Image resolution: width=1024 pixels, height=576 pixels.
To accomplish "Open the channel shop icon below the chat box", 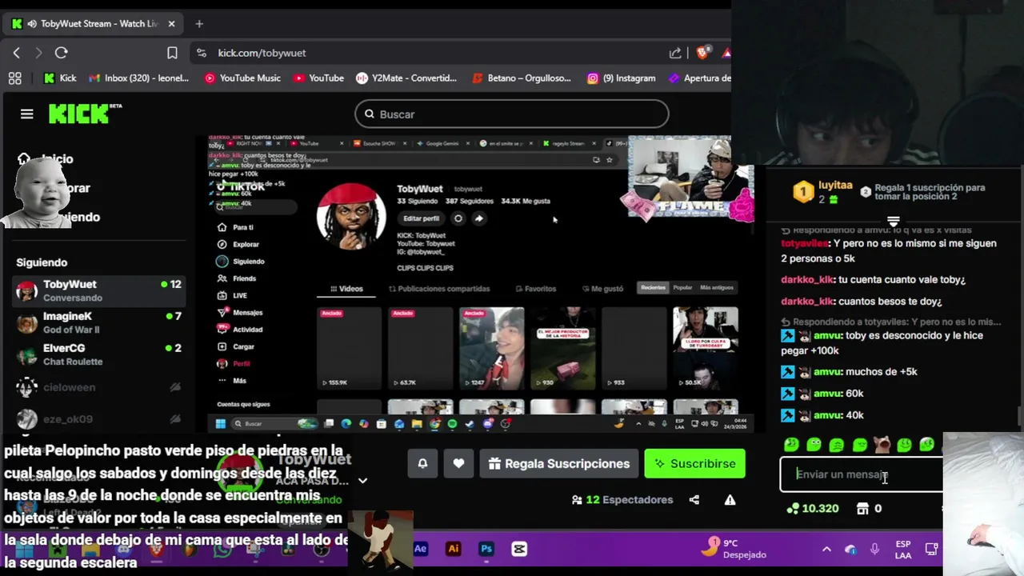I will point(862,509).
